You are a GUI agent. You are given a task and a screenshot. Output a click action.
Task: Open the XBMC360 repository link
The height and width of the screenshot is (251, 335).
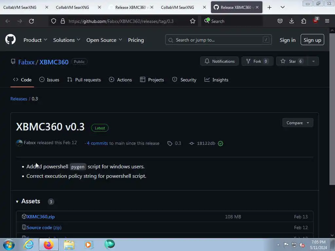tap(54, 62)
